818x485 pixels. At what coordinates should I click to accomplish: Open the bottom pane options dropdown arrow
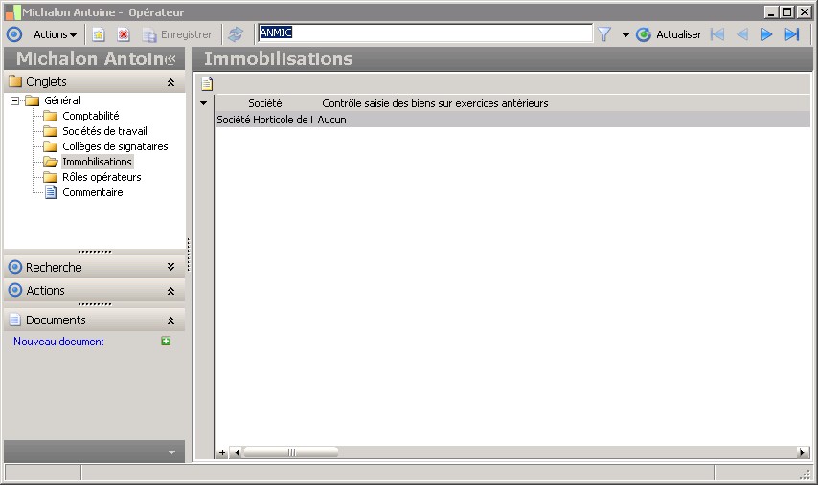click(x=172, y=452)
